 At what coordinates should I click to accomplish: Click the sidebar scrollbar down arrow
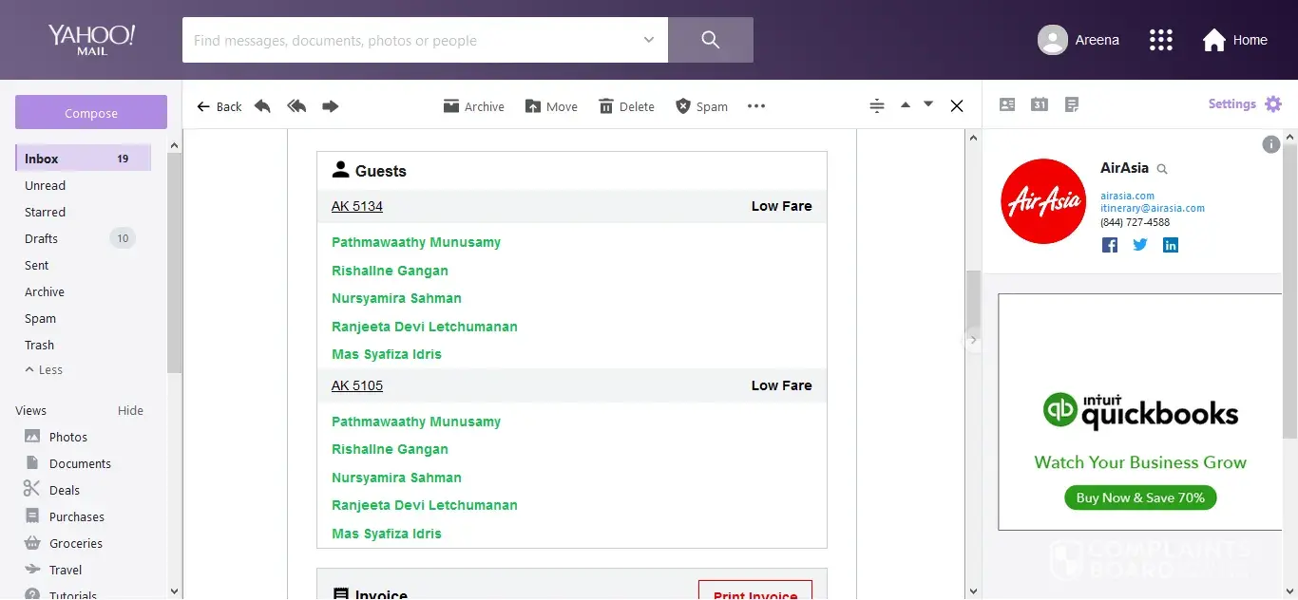(174, 591)
